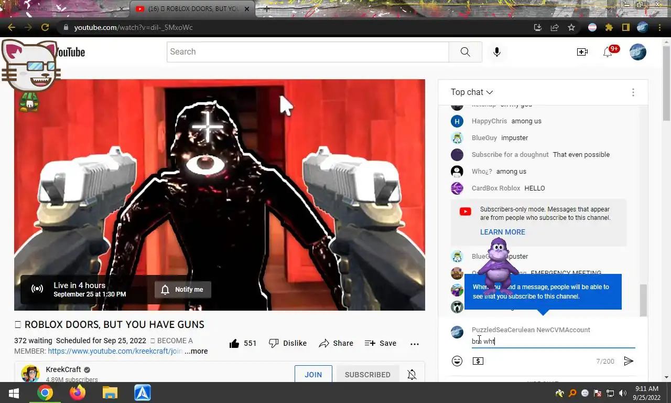Open the Chrome side panel icon
The height and width of the screenshot is (403, 671).
[625, 27]
